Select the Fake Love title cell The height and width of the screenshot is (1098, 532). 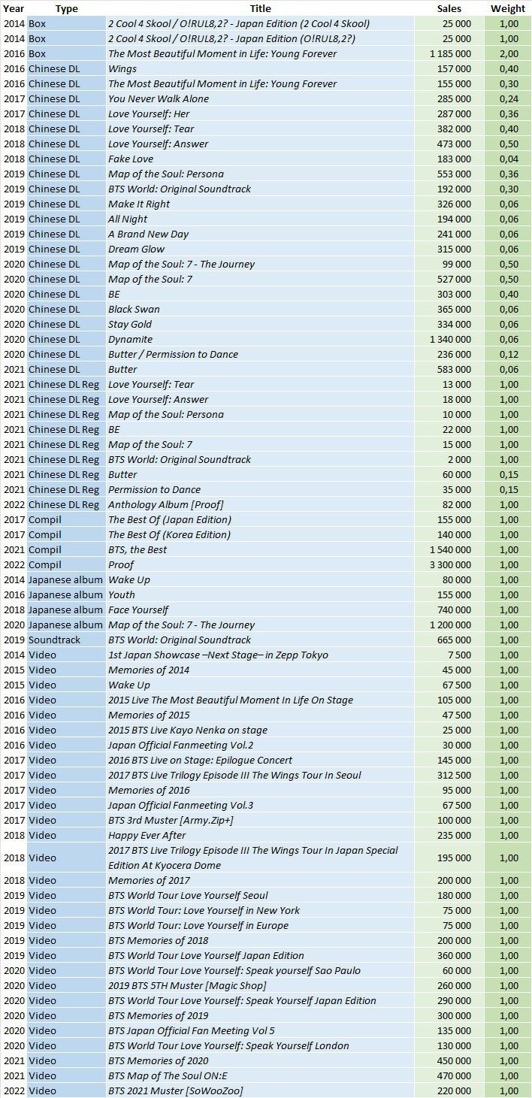coord(131,159)
